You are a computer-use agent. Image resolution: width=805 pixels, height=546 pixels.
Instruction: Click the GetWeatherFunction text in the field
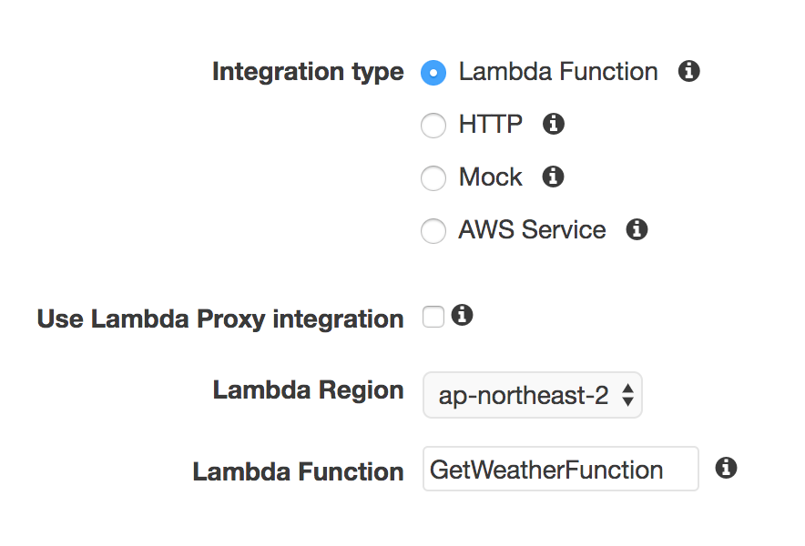coord(546,470)
